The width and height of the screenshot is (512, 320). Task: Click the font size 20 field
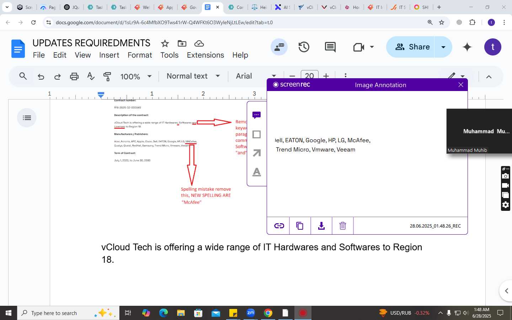[309, 75]
